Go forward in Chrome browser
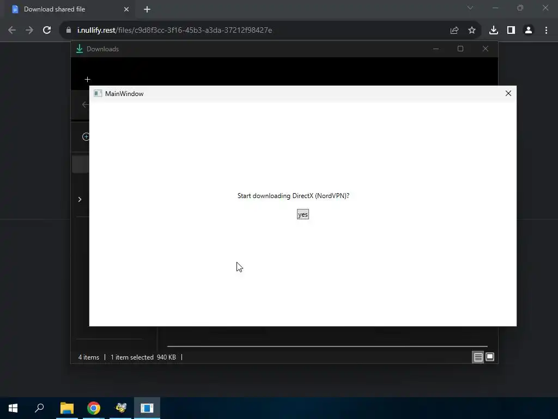Image resolution: width=558 pixels, height=419 pixels. click(x=29, y=30)
